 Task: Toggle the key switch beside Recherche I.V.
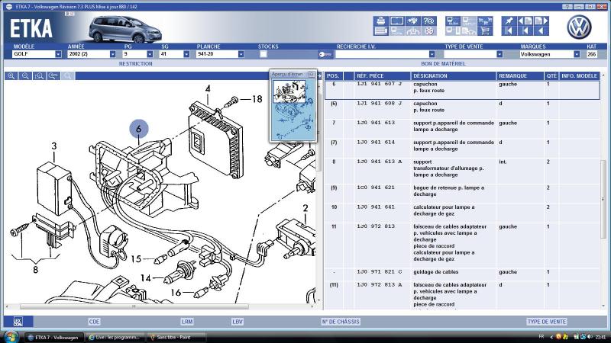(x=325, y=54)
